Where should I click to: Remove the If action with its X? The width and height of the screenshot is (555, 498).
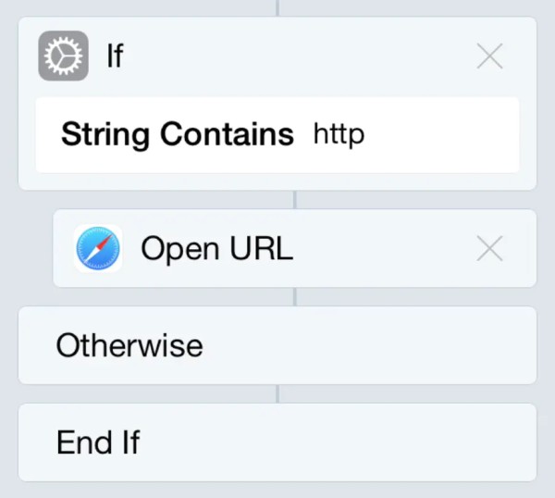point(490,56)
